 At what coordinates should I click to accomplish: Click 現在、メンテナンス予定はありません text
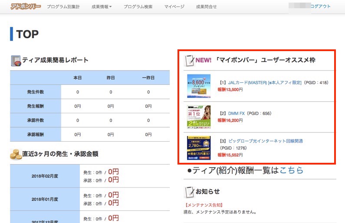tap(220, 212)
